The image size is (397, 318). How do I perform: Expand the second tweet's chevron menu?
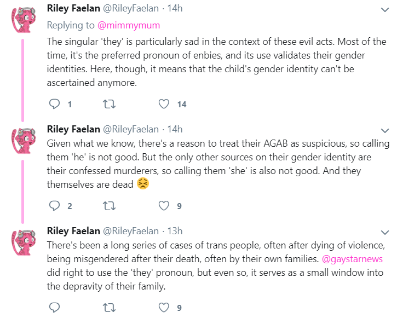(x=385, y=131)
